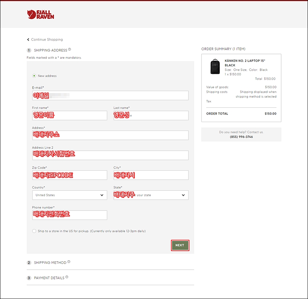Click the City input field
Image resolution: width=308 pixels, height=299 pixels.
[x=151, y=175]
